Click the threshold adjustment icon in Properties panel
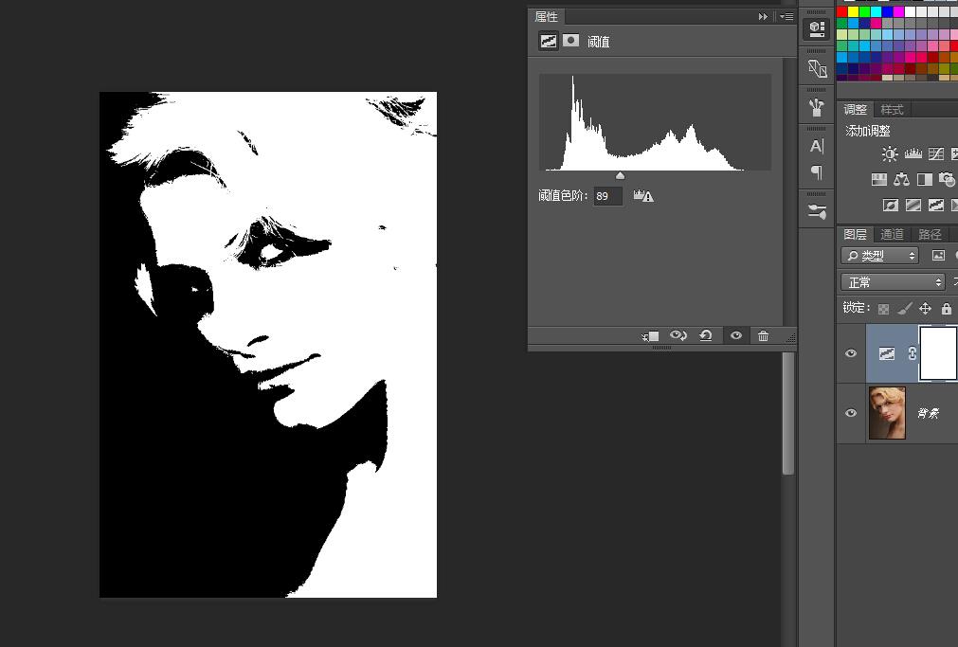Viewport: 958px width, 647px height. click(548, 41)
